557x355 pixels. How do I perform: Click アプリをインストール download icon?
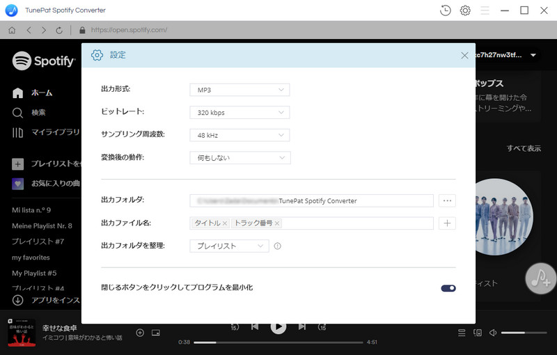click(x=18, y=300)
